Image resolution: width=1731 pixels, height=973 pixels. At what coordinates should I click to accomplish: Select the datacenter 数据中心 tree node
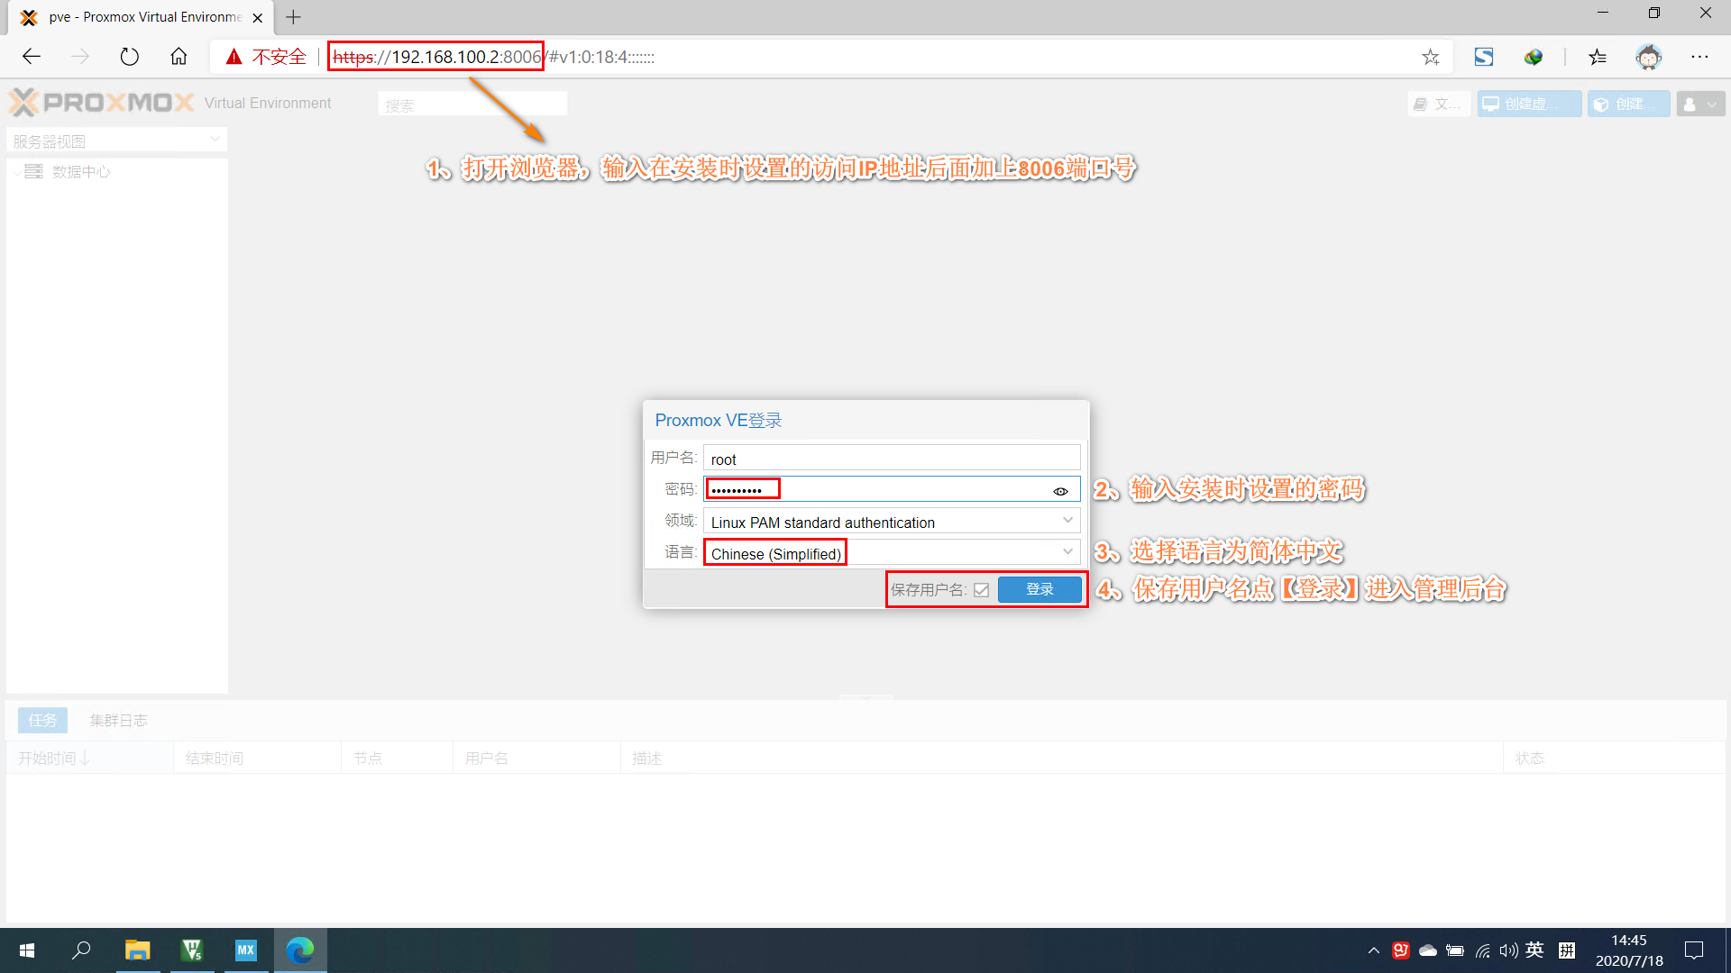80,171
